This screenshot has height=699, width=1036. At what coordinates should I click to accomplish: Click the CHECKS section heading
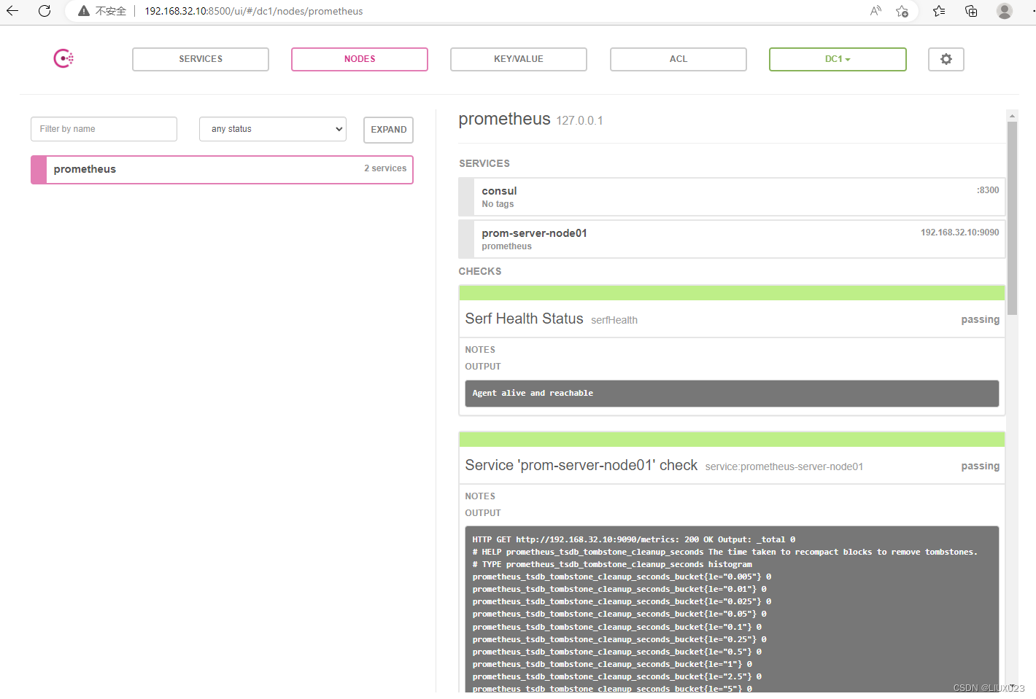(480, 271)
